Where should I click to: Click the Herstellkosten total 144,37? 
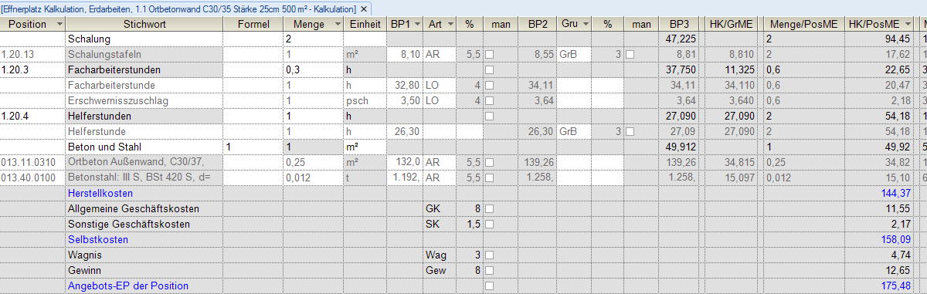[x=896, y=194]
